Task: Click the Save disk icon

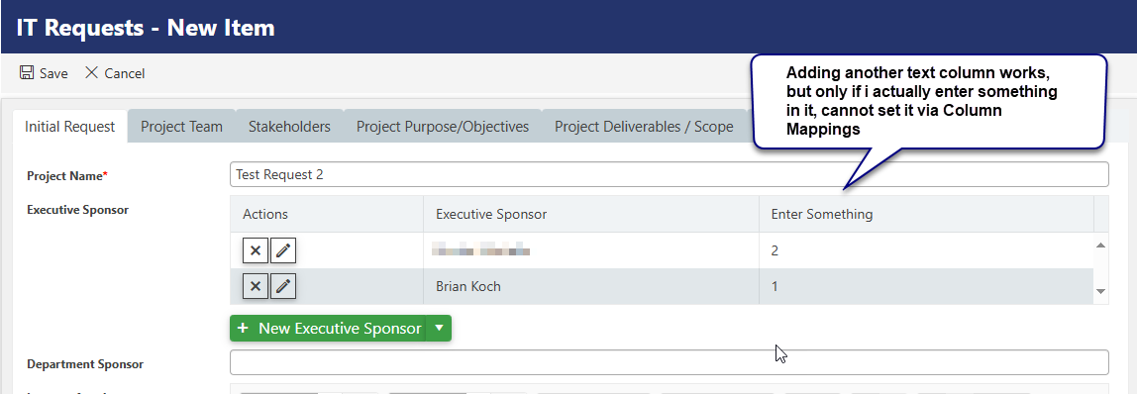Action: pyautogui.click(x=27, y=72)
